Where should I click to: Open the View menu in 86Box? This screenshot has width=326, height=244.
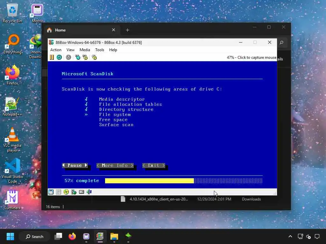click(70, 50)
